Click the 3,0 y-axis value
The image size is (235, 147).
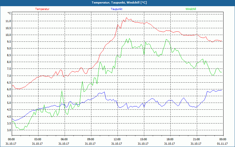click(9, 130)
